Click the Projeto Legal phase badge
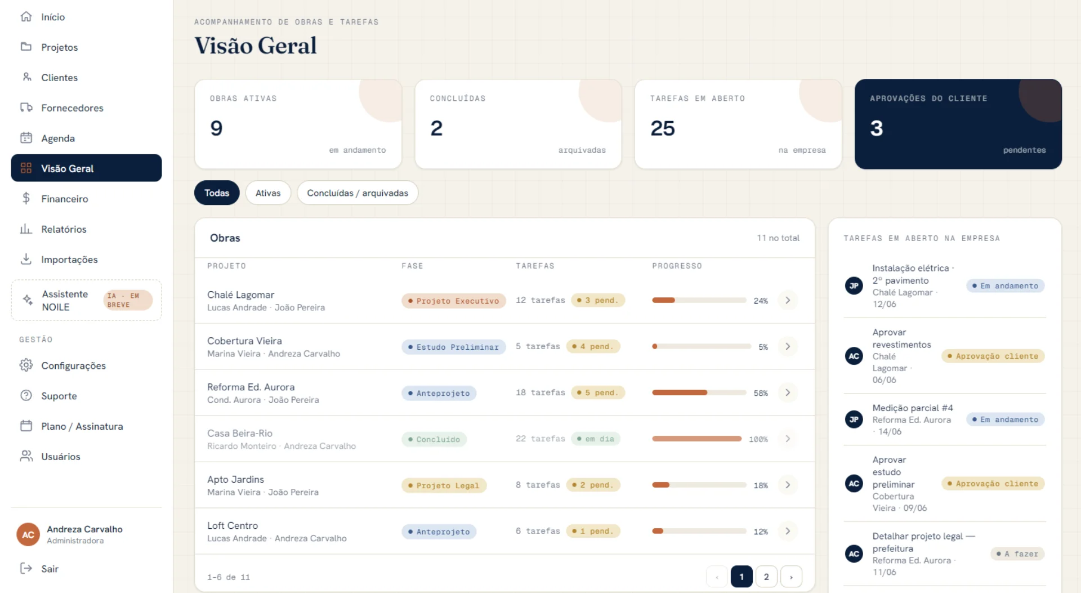 [x=444, y=485]
